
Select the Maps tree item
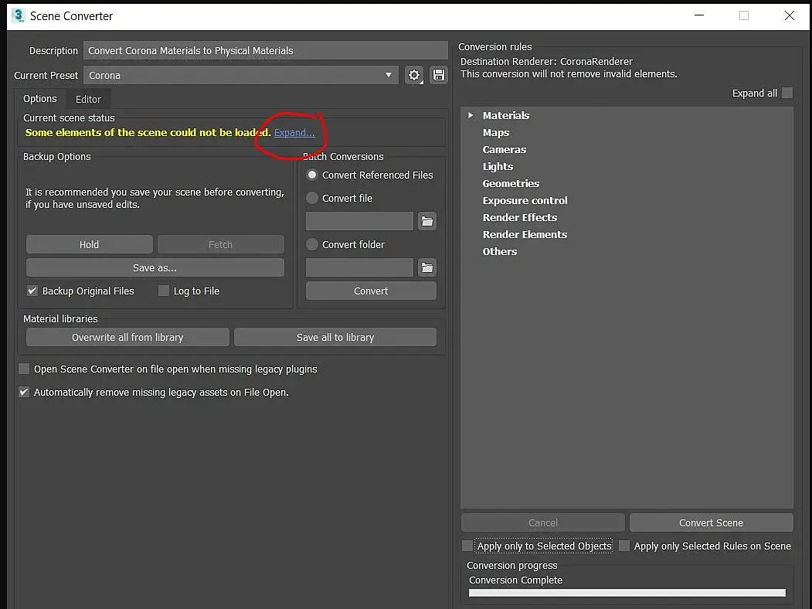click(495, 133)
